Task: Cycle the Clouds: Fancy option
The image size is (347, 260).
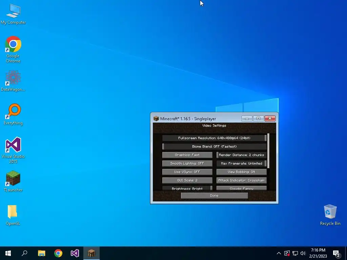Action: point(241,188)
